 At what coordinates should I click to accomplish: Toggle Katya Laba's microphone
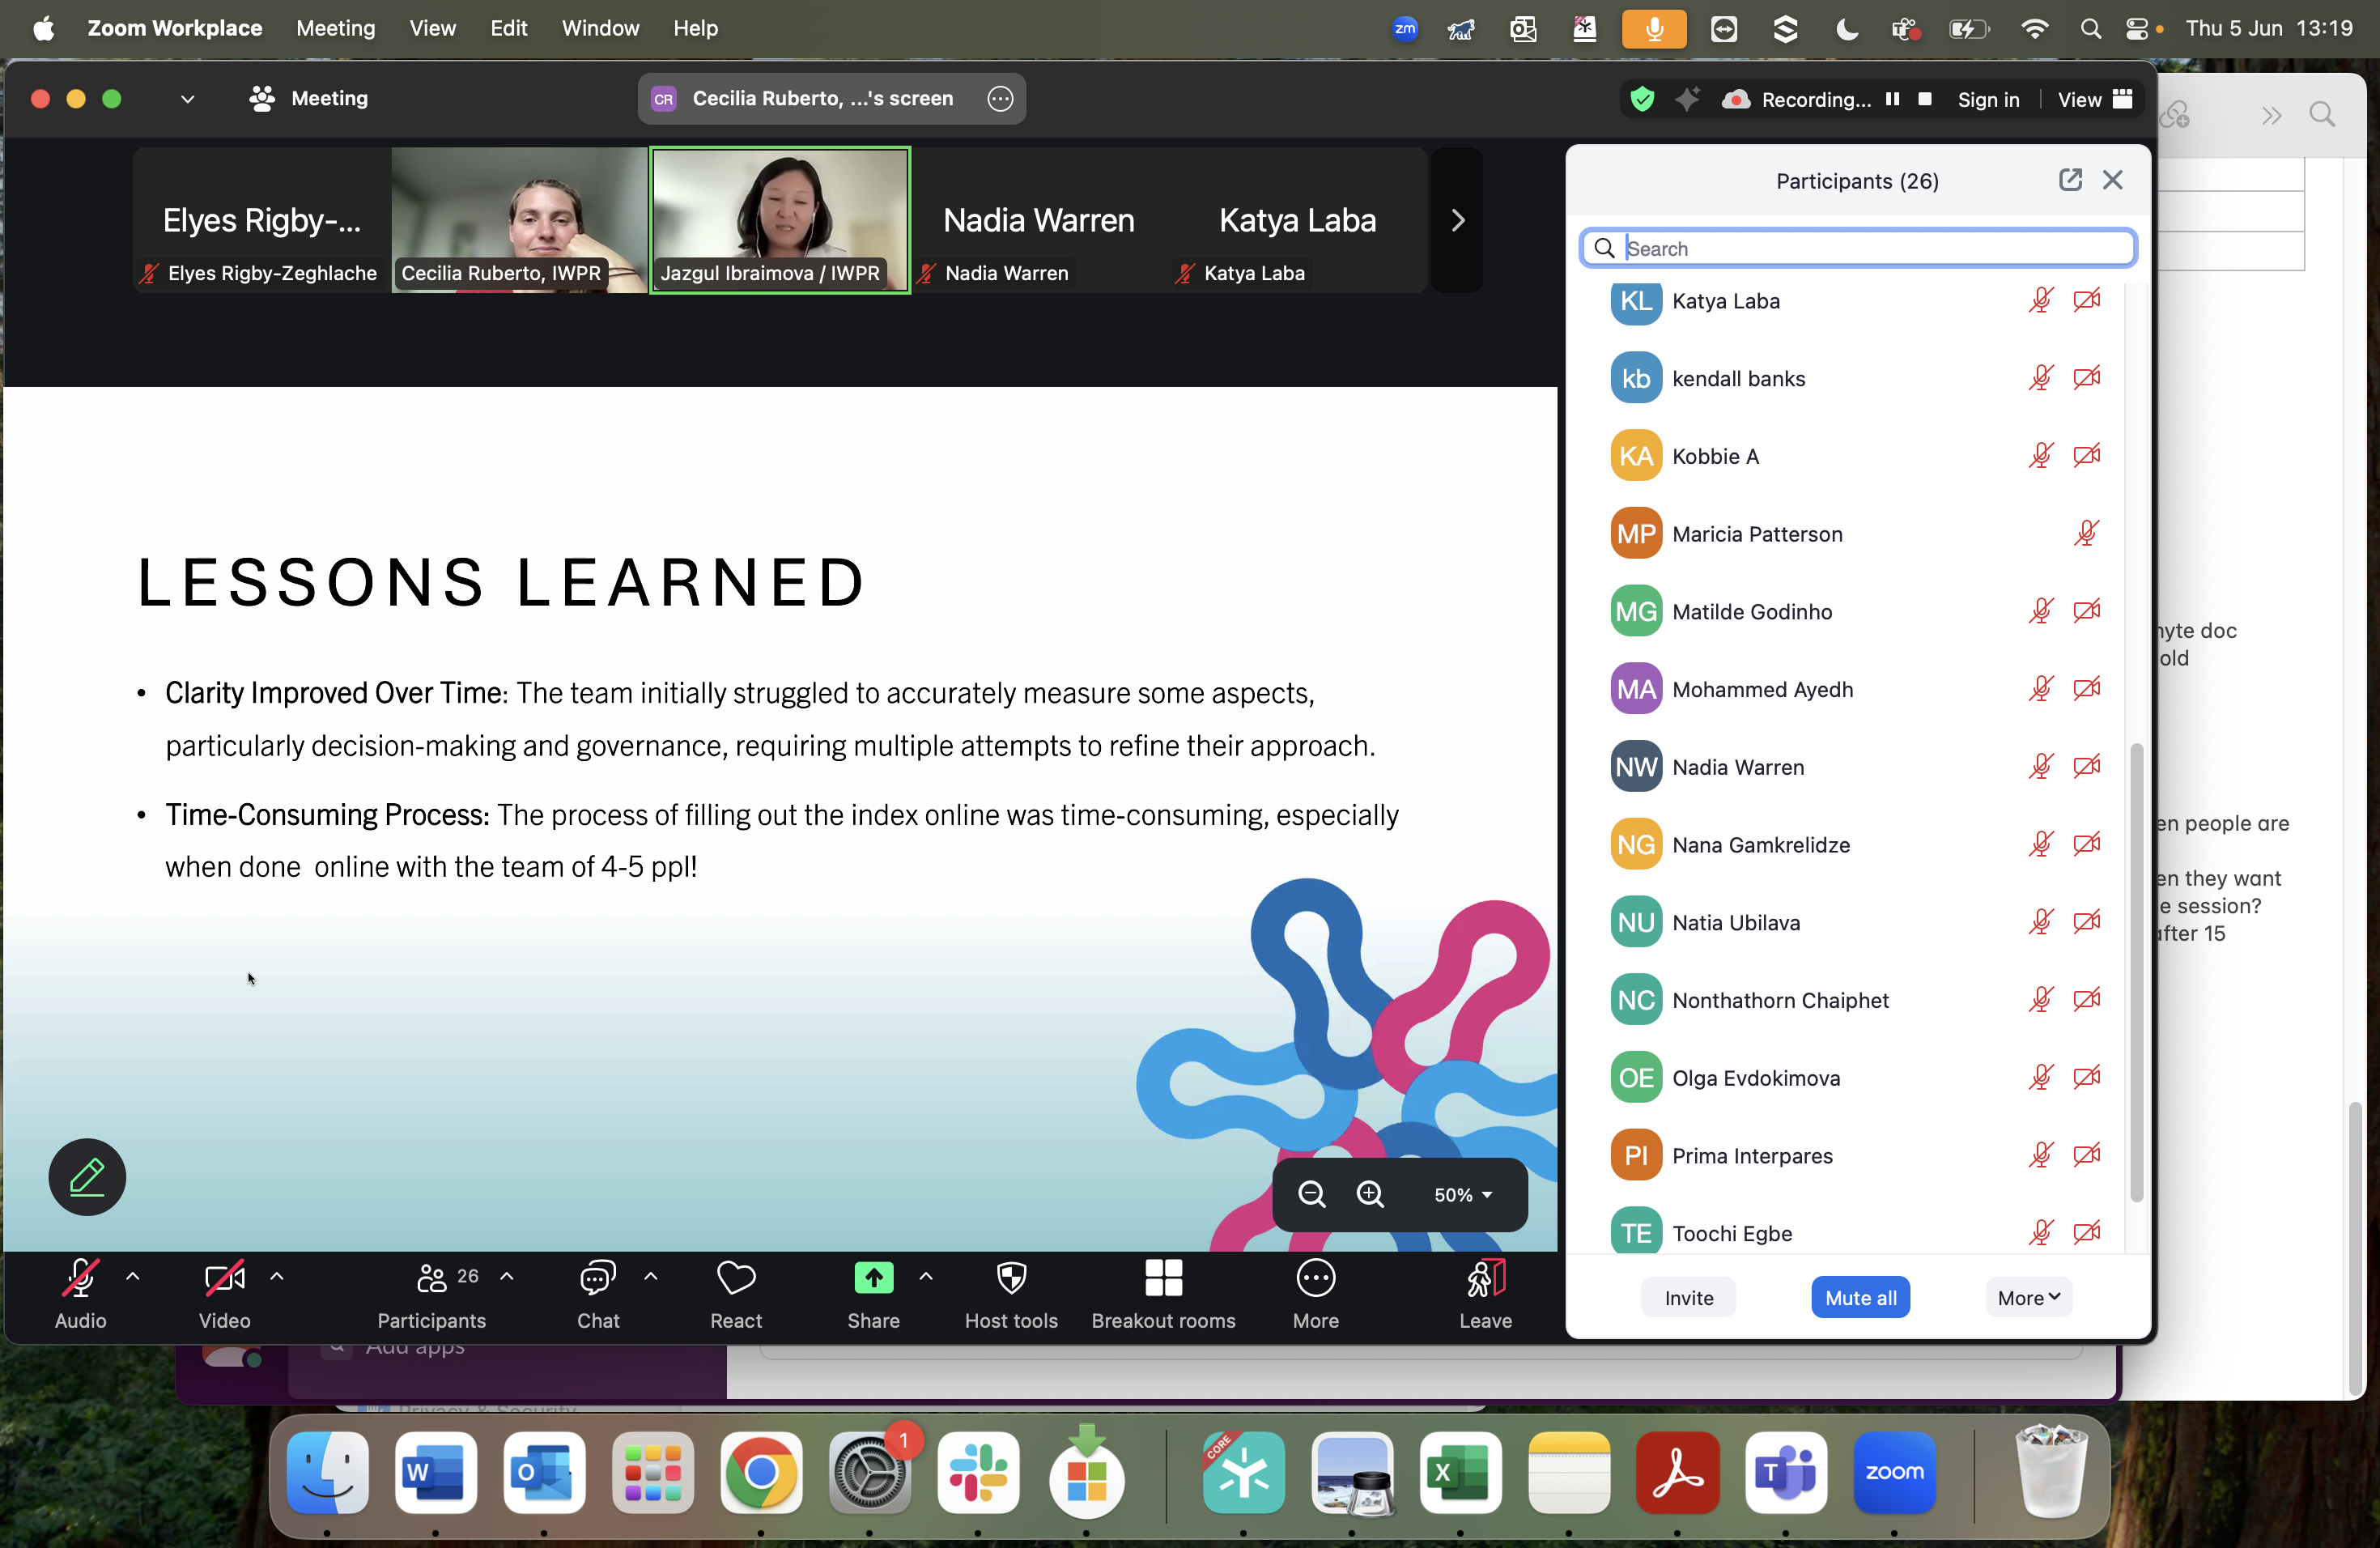[x=2040, y=300]
